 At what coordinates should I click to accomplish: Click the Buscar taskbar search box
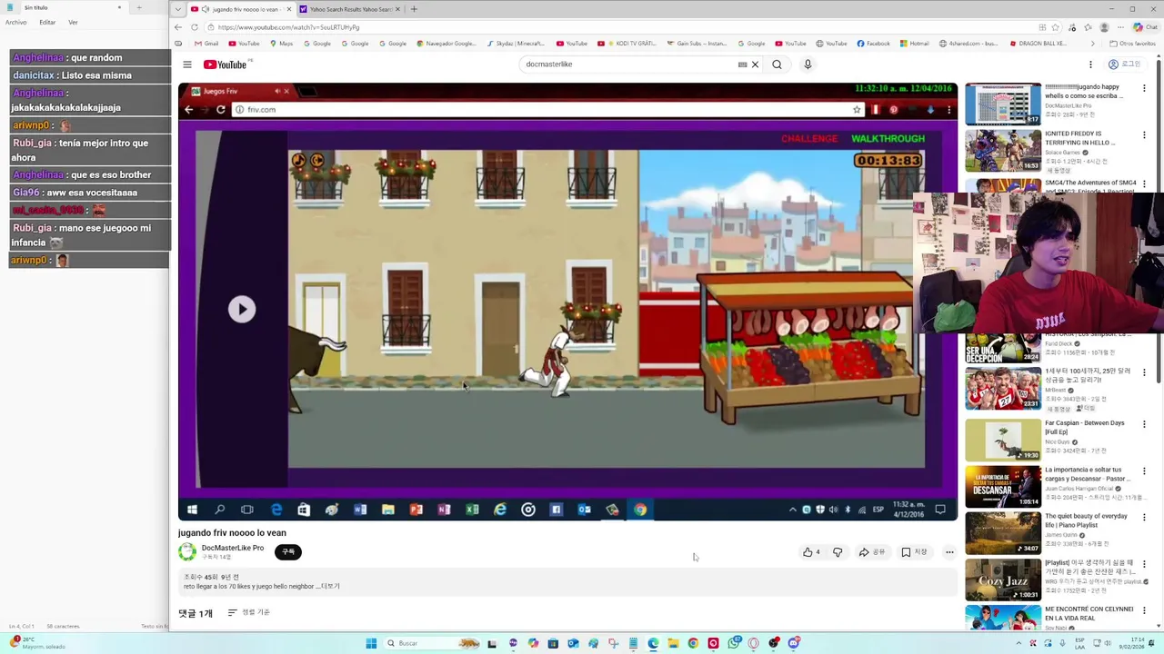point(431,643)
